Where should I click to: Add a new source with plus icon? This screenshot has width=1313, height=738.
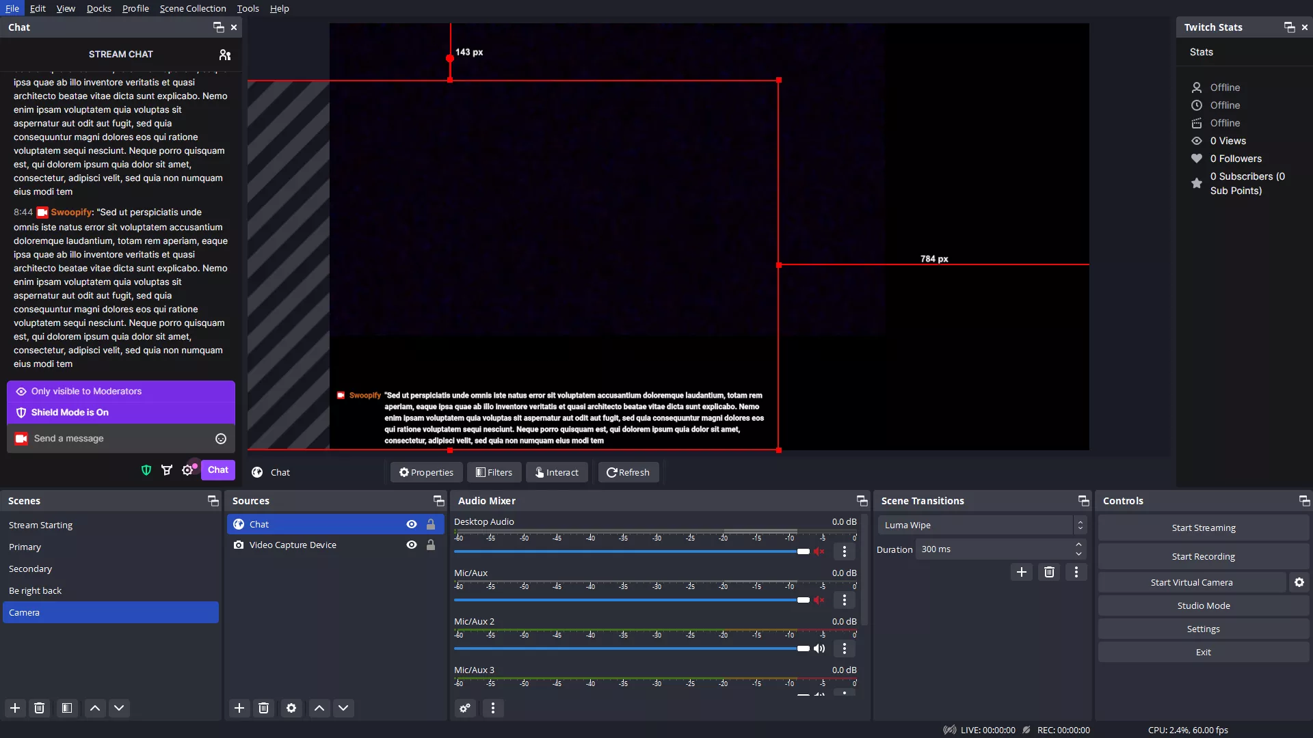[239, 708]
